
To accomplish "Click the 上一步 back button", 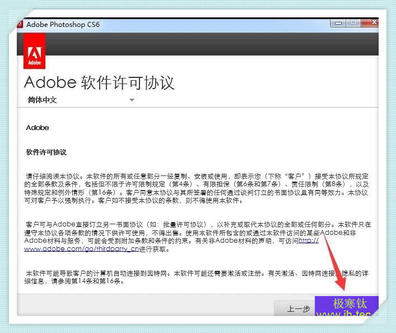I will [295, 308].
